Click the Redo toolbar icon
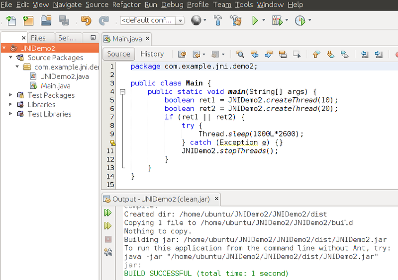This screenshot has width=398, height=280. pos(103,20)
